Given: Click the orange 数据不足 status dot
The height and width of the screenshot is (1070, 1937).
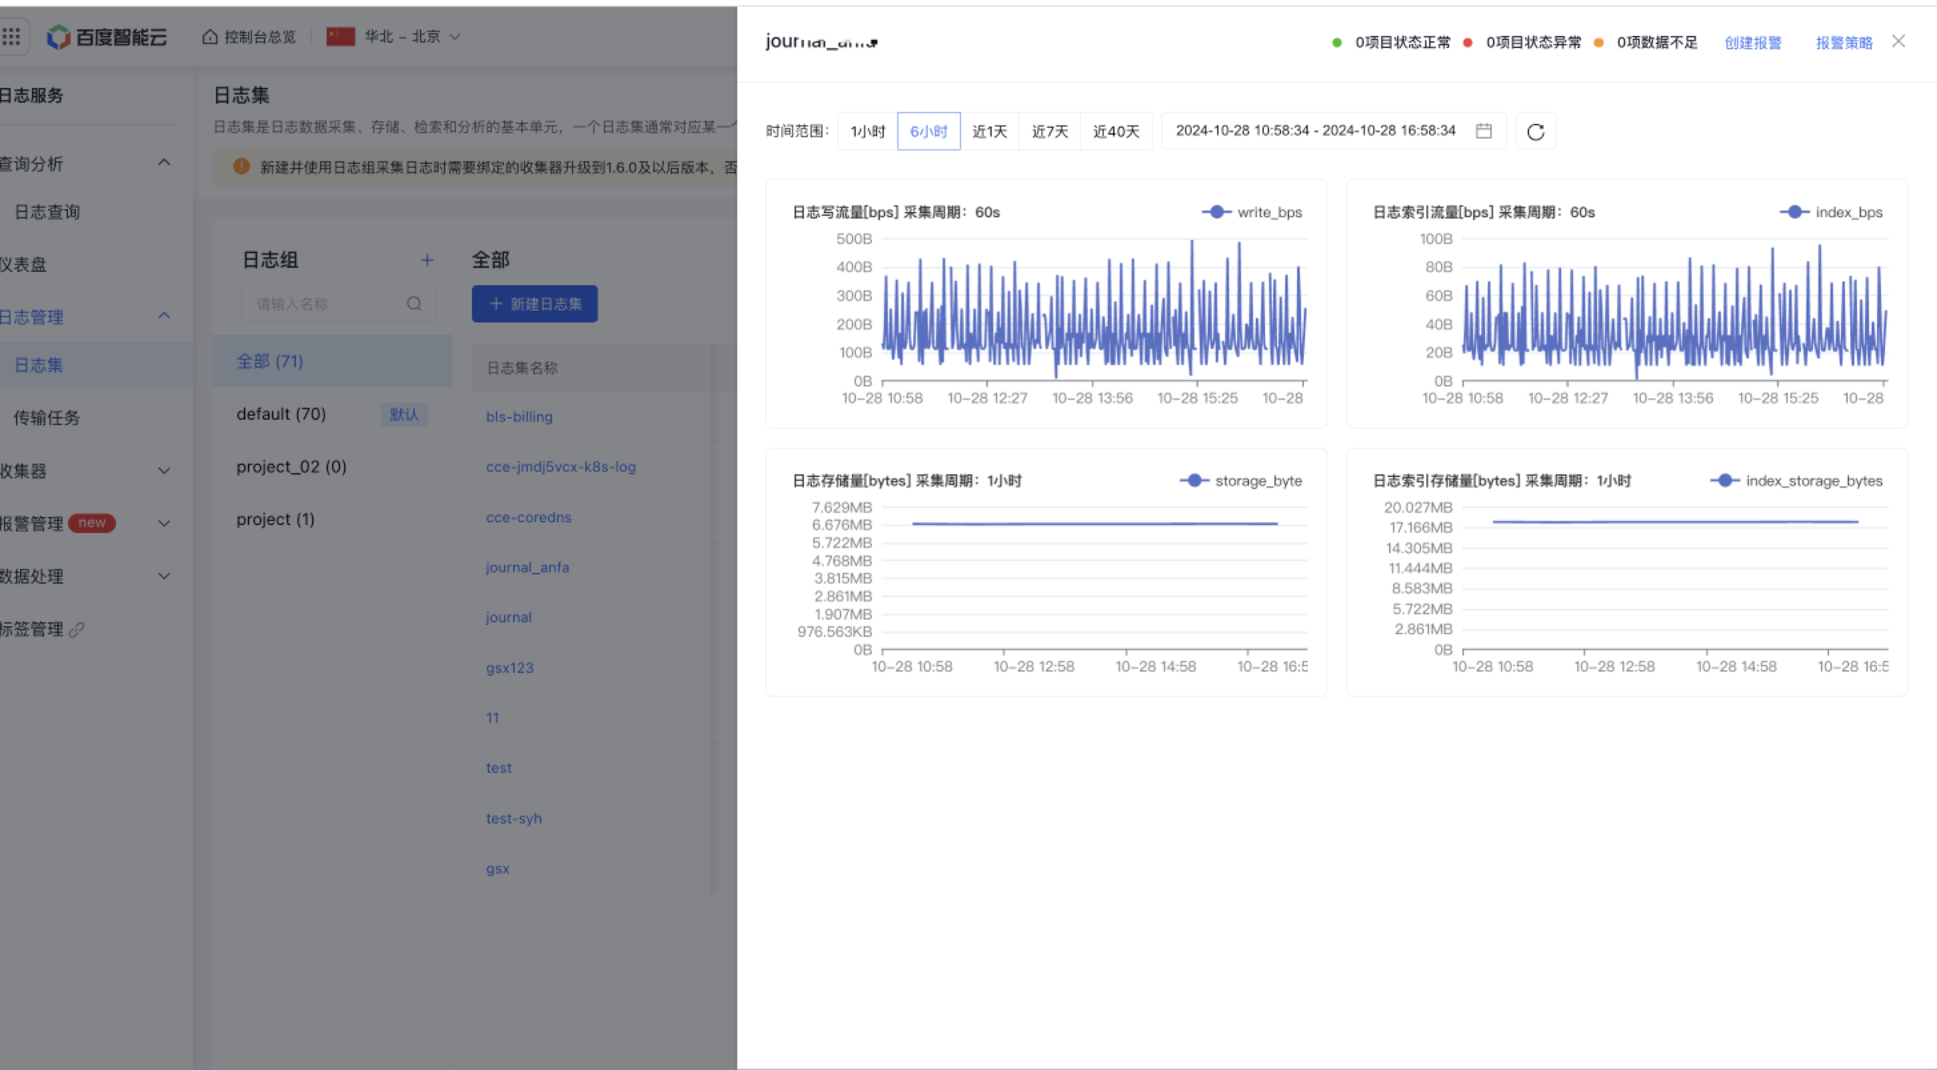Looking at the screenshot, I should (x=1599, y=43).
